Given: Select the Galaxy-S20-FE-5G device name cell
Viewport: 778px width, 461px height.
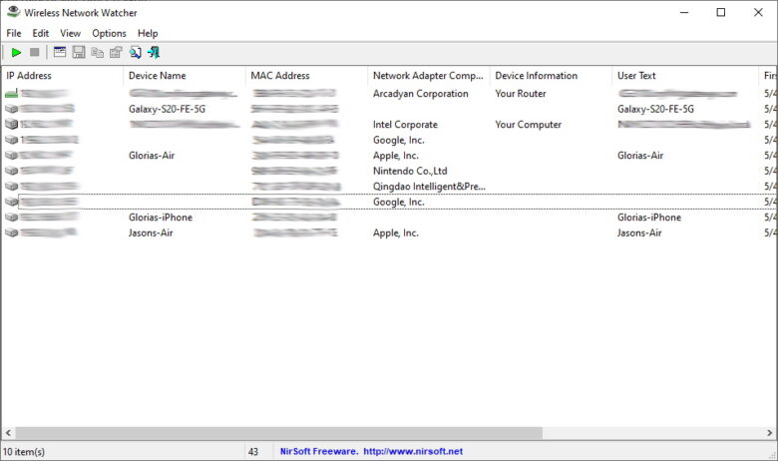Looking at the screenshot, I should pos(167,109).
